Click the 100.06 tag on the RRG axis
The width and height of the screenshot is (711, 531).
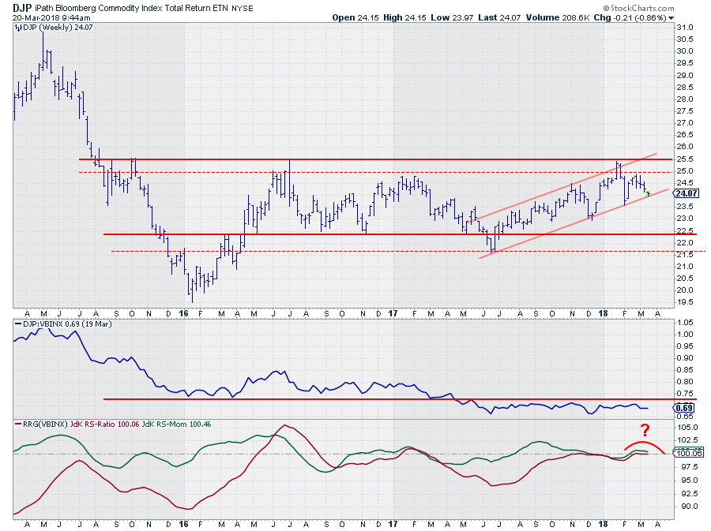689,453
